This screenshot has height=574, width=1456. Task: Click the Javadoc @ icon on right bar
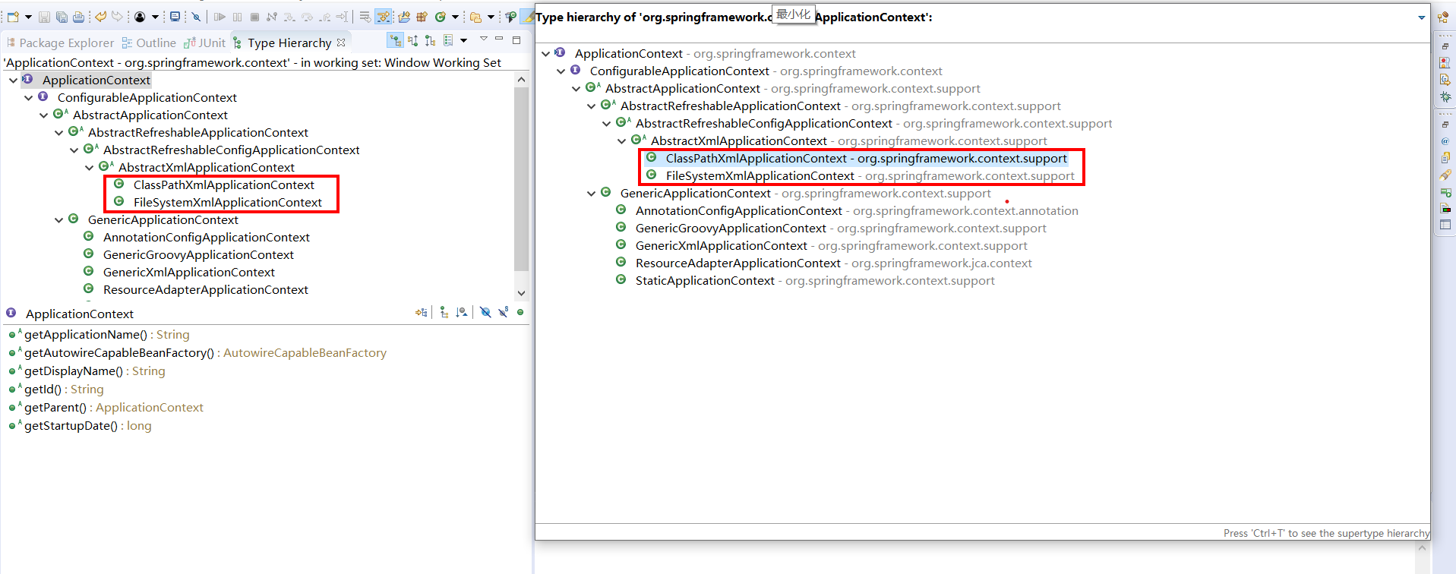1445,140
